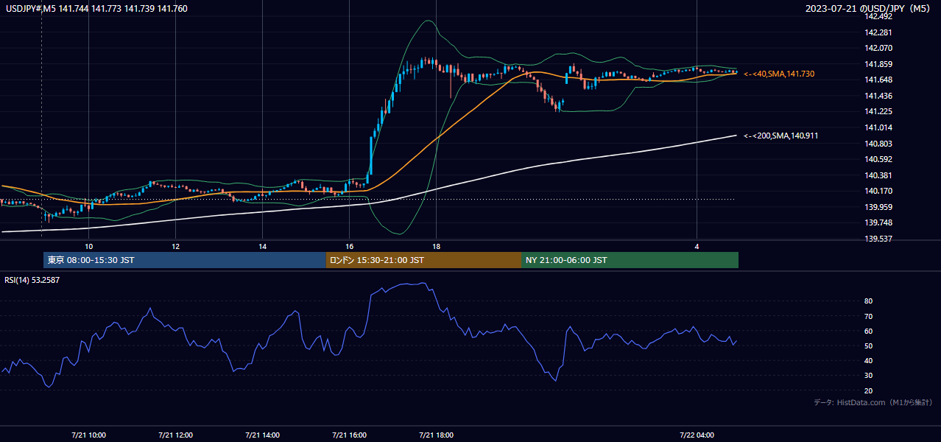The image size is (941, 442).
Task: Click the RSI scale value 50
Action: pos(869,346)
